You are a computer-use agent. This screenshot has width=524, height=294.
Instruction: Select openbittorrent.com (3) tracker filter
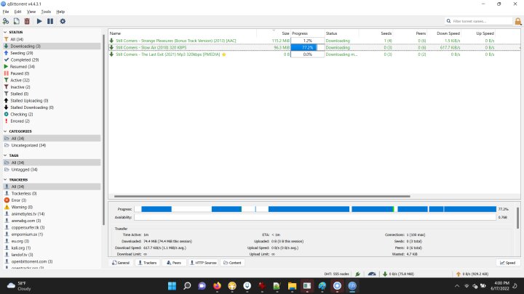[x=52, y=261]
